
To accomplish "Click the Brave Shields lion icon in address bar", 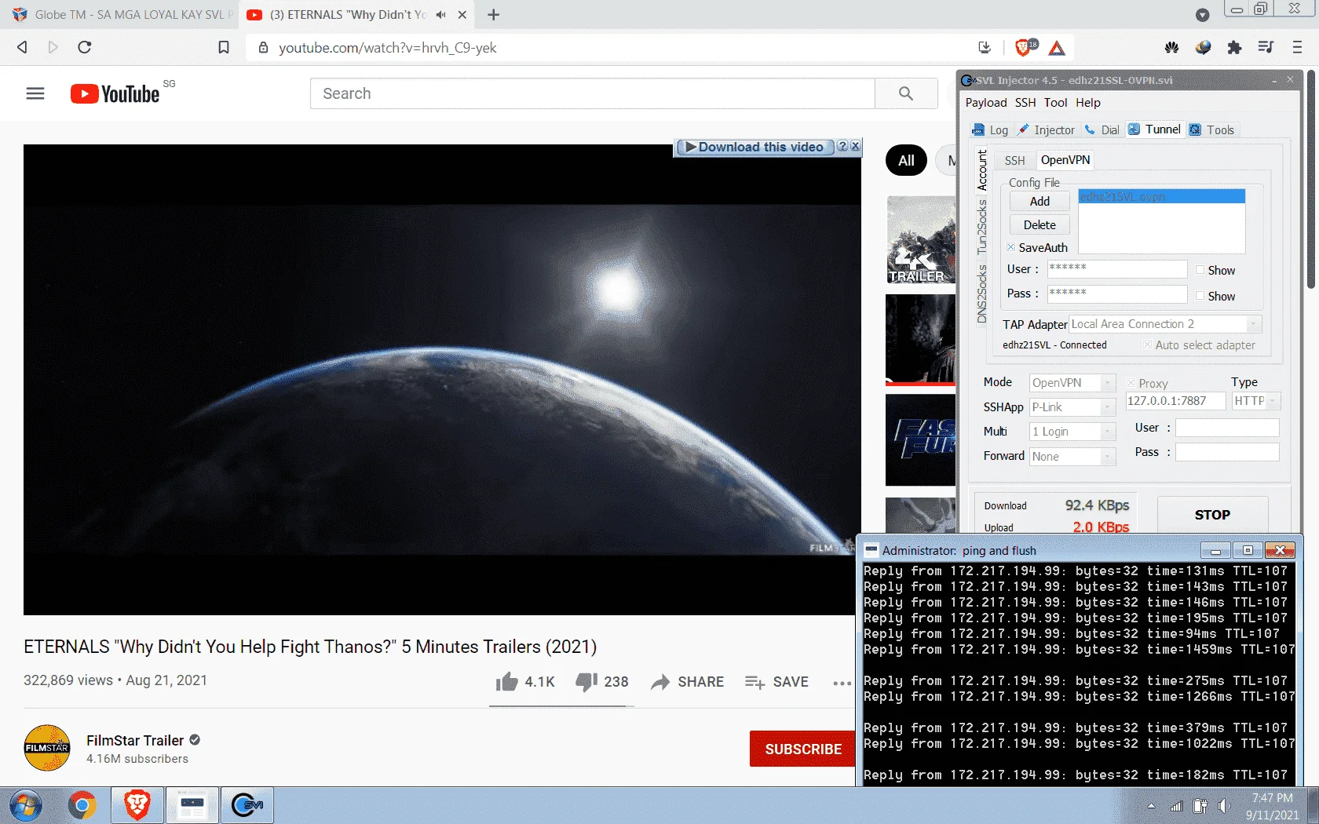I will pyautogui.click(x=1023, y=47).
